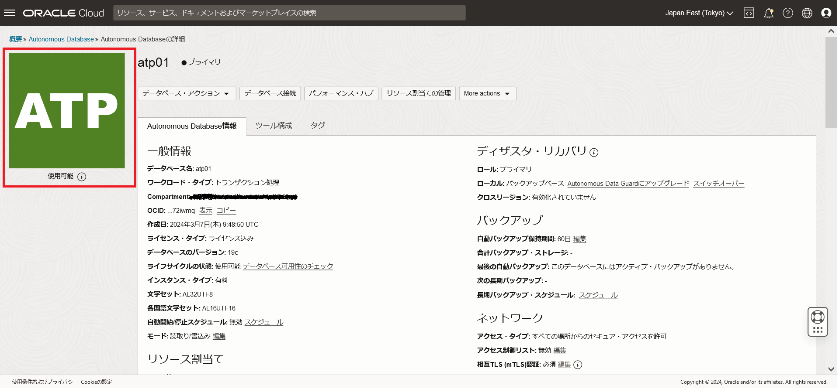Screen dimensions: 839x389
Task: Click the スイッチオーバー link
Action: pos(719,184)
